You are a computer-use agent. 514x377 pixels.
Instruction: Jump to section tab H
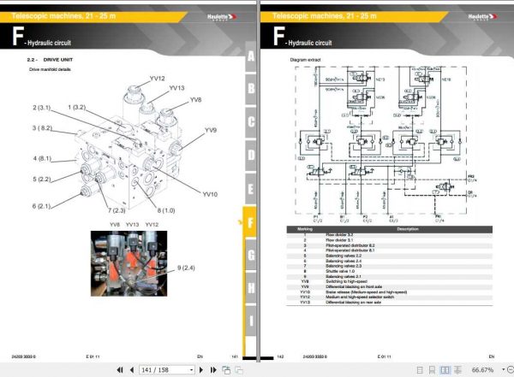(x=251, y=288)
